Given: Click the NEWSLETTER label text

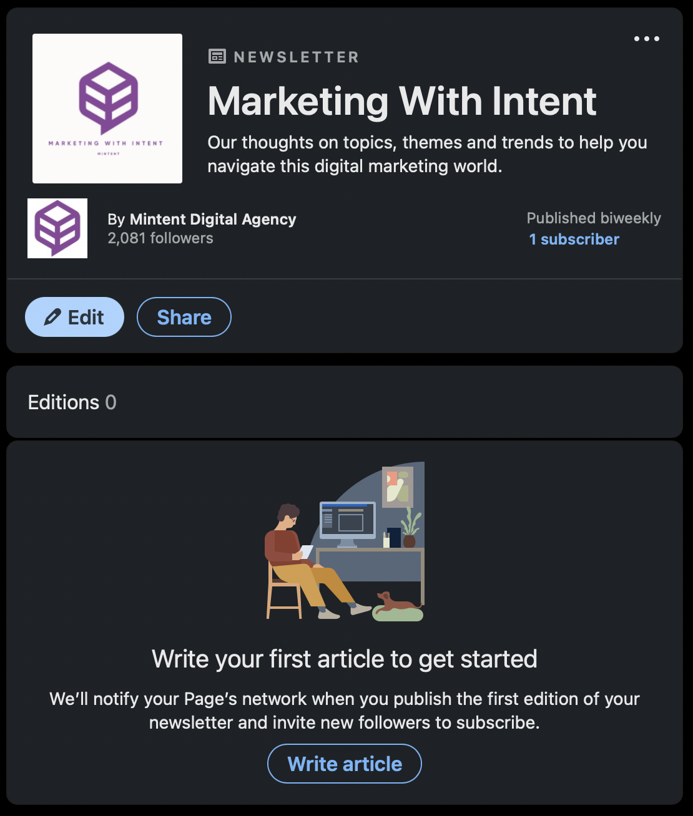Looking at the screenshot, I should click(x=296, y=57).
